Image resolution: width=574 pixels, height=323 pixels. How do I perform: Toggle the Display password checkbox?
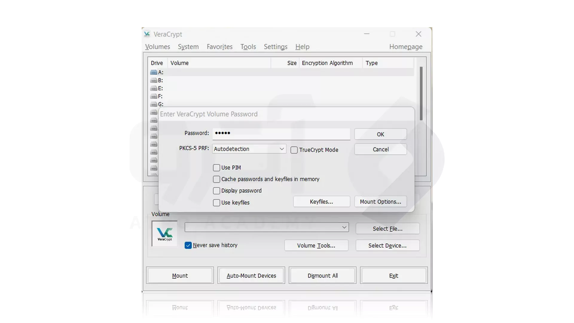(216, 191)
